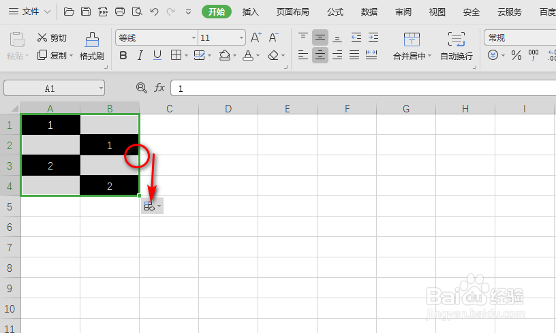Align text right

coord(337,55)
